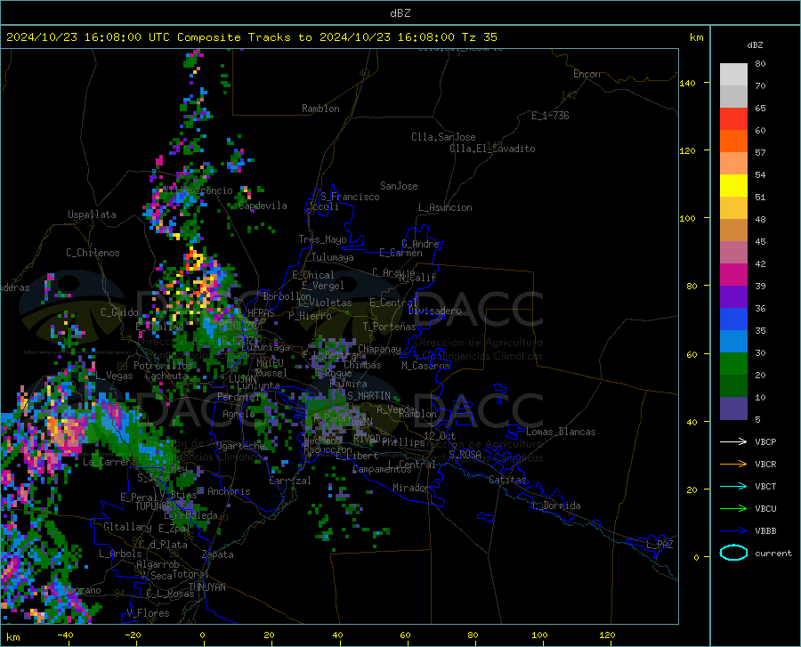Click the 'Catitas' map label

pyautogui.click(x=507, y=480)
